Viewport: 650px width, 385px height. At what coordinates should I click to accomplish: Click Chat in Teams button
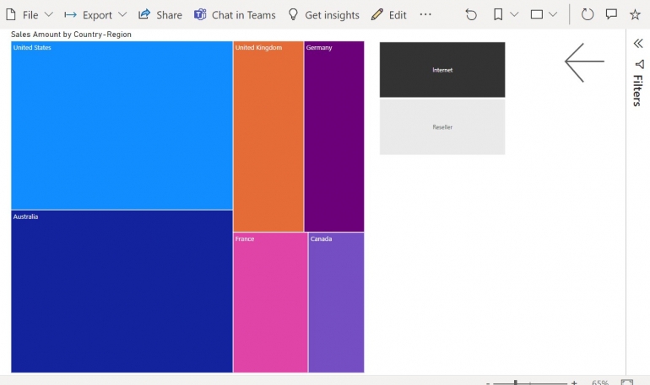pos(235,15)
